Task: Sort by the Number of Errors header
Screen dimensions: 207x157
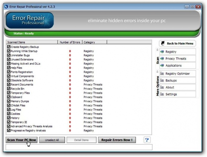Action: click(x=70, y=42)
